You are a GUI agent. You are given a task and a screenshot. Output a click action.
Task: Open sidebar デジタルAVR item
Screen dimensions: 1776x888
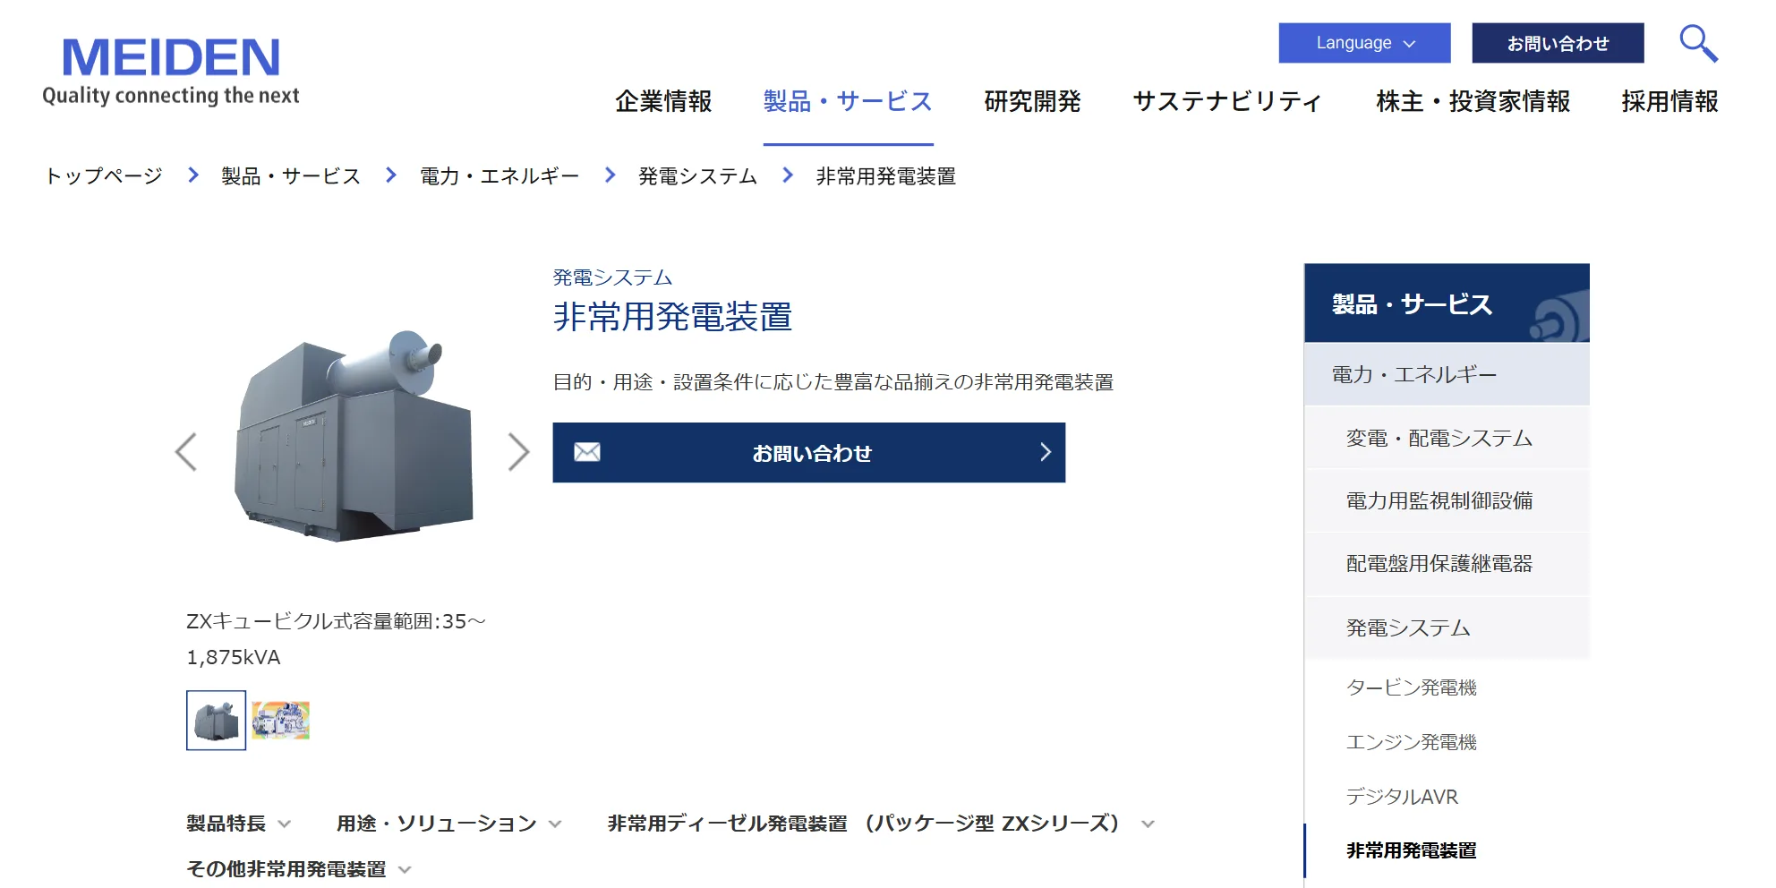tap(1402, 797)
